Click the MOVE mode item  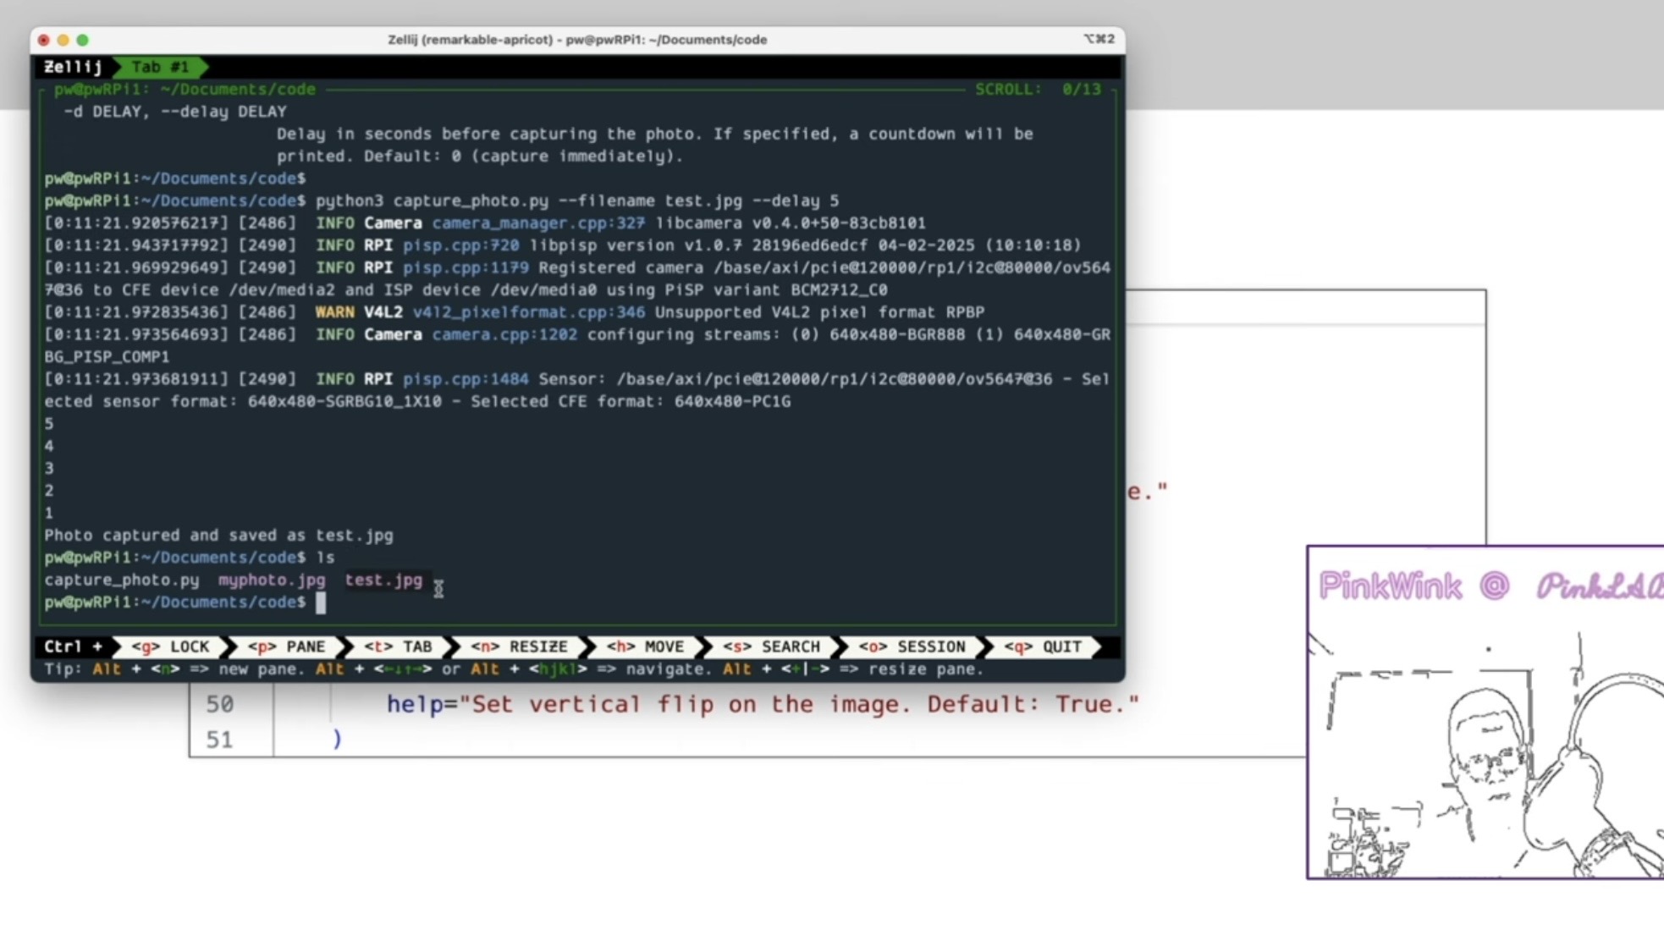(x=645, y=647)
